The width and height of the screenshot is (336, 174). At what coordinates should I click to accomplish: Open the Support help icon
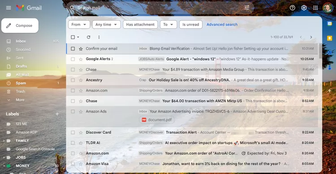coord(292,8)
